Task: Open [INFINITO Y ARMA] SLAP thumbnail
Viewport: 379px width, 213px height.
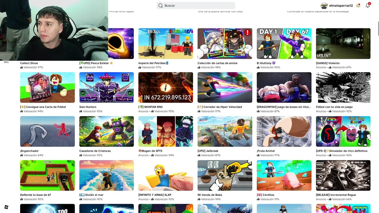Action: click(x=166, y=175)
